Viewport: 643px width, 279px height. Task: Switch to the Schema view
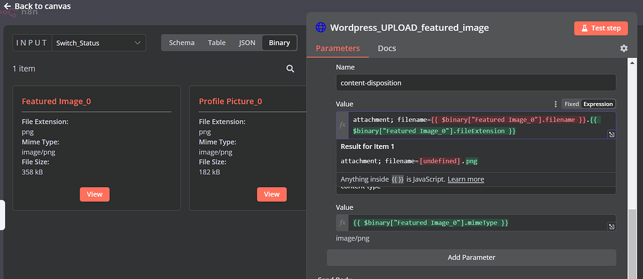(182, 43)
